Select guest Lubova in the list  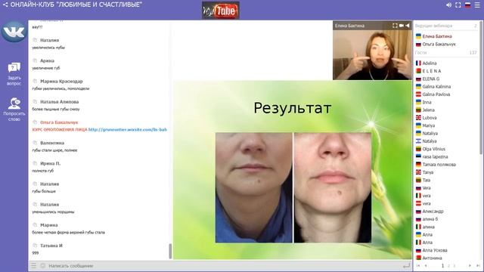pos(430,118)
